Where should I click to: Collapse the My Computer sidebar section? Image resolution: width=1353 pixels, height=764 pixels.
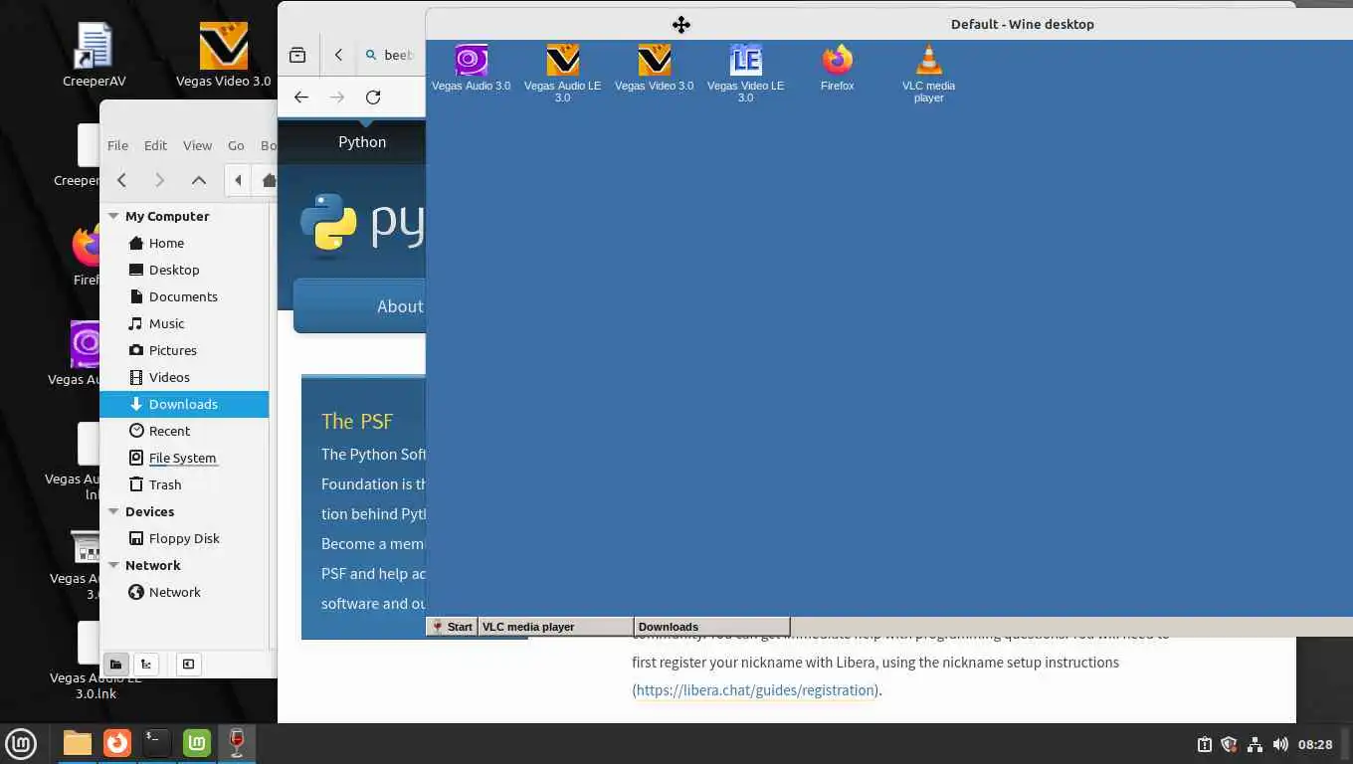(113, 216)
